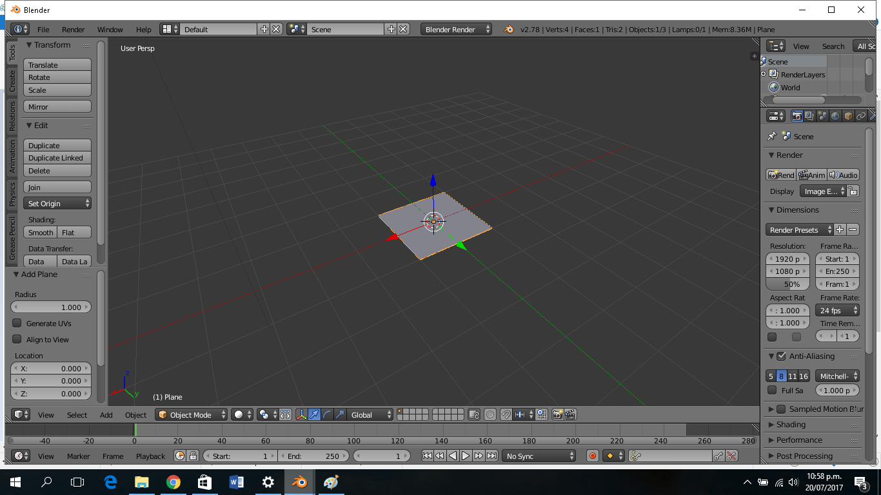This screenshot has height=495, width=881.
Task: Click the resolution percentage 50% slider
Action: [787, 284]
